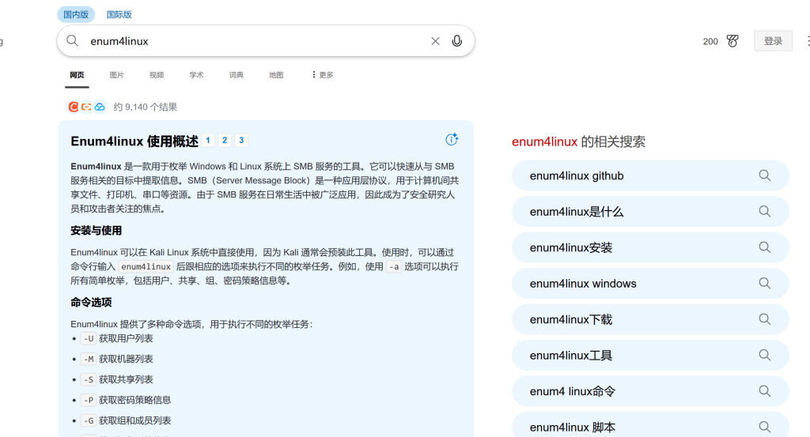
Task: Open the hamburger menu at the top right
Action: pyautogui.click(x=806, y=41)
